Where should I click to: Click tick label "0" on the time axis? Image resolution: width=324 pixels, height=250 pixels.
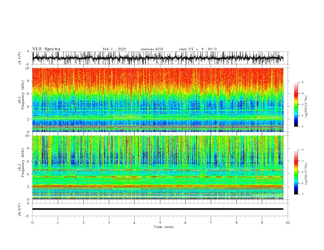(32, 223)
